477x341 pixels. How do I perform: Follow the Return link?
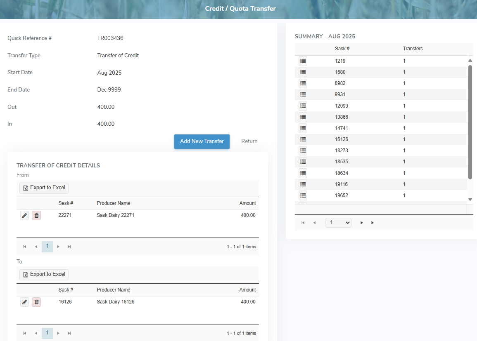coord(249,141)
